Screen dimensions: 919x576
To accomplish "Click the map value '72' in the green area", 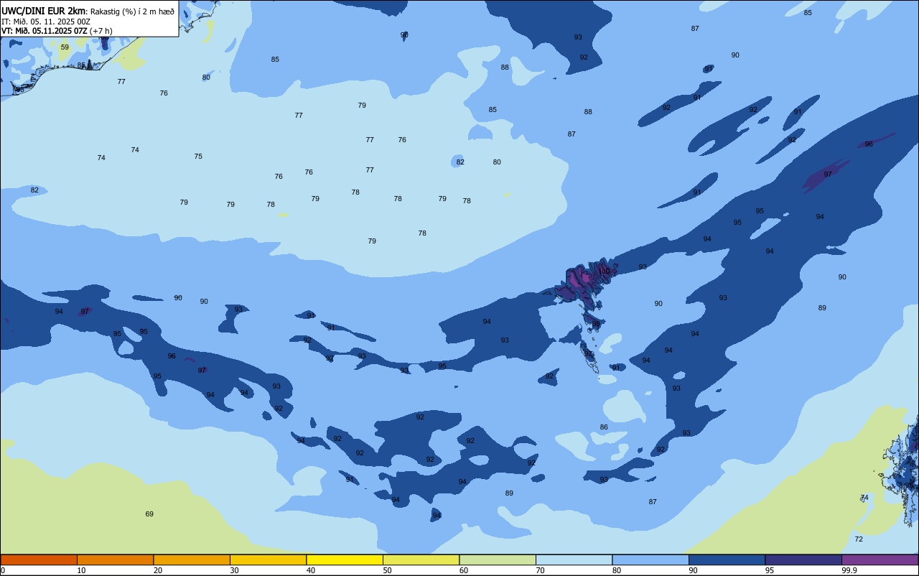I will (x=859, y=539).
